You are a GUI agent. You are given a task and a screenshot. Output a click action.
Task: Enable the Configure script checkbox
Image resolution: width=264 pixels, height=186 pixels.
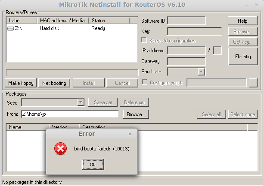click(144, 82)
